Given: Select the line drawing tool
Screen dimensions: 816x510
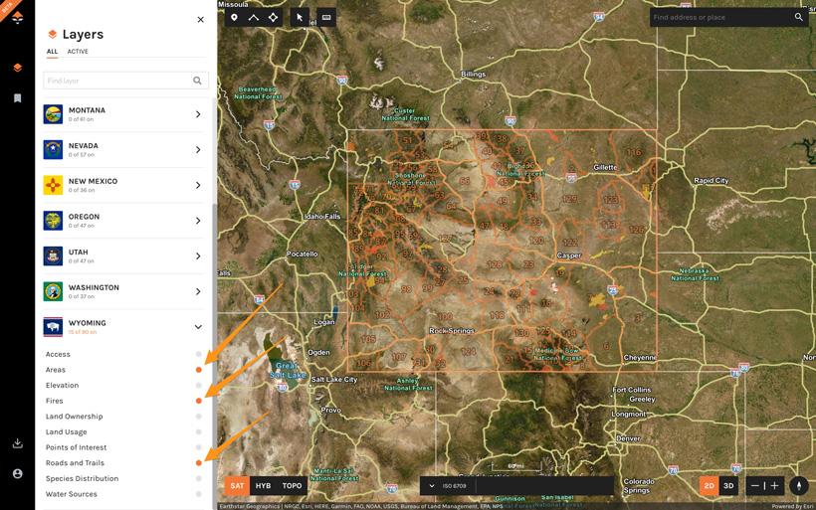Looking at the screenshot, I should [253, 18].
